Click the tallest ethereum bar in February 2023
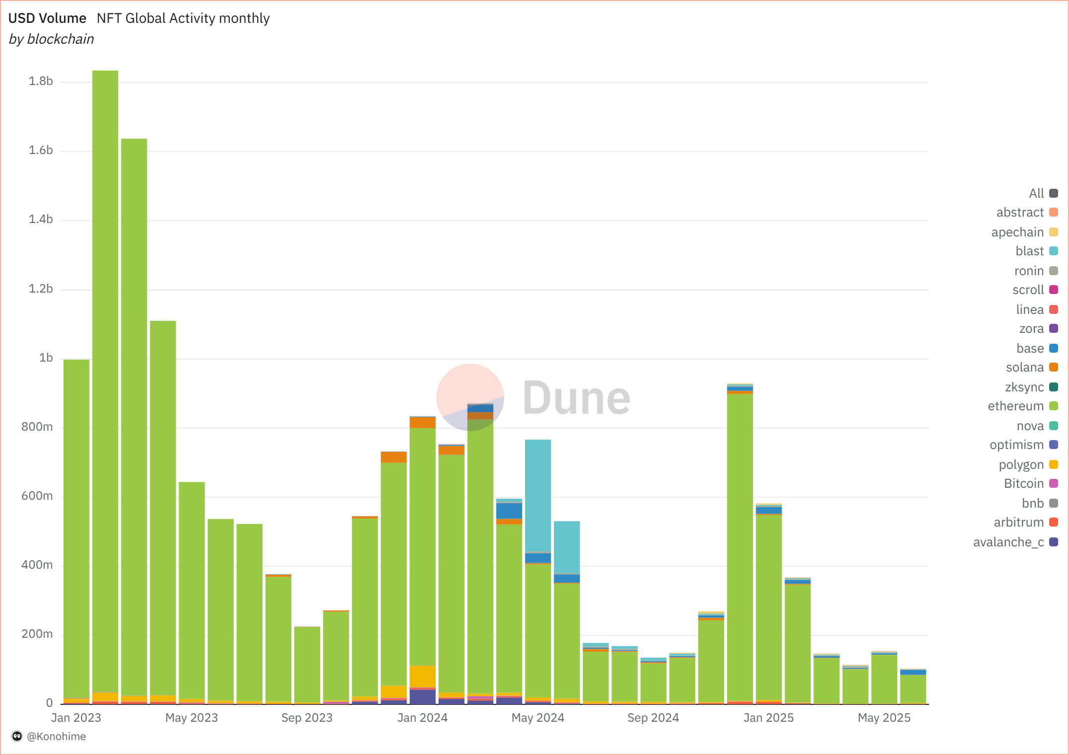This screenshot has width=1069, height=755. (x=105, y=377)
